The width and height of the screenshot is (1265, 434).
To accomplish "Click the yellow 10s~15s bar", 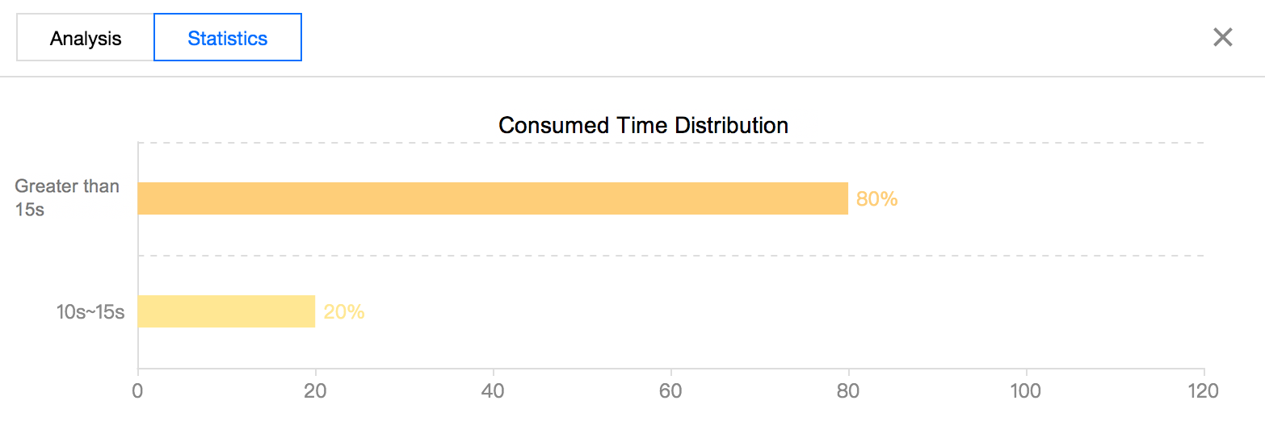I will tap(226, 311).
